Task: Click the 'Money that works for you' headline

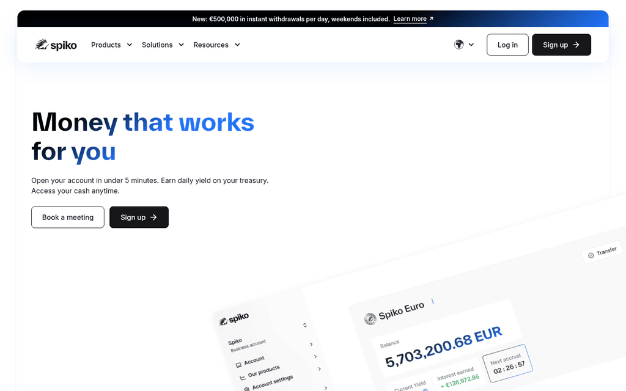Action: click(x=143, y=137)
